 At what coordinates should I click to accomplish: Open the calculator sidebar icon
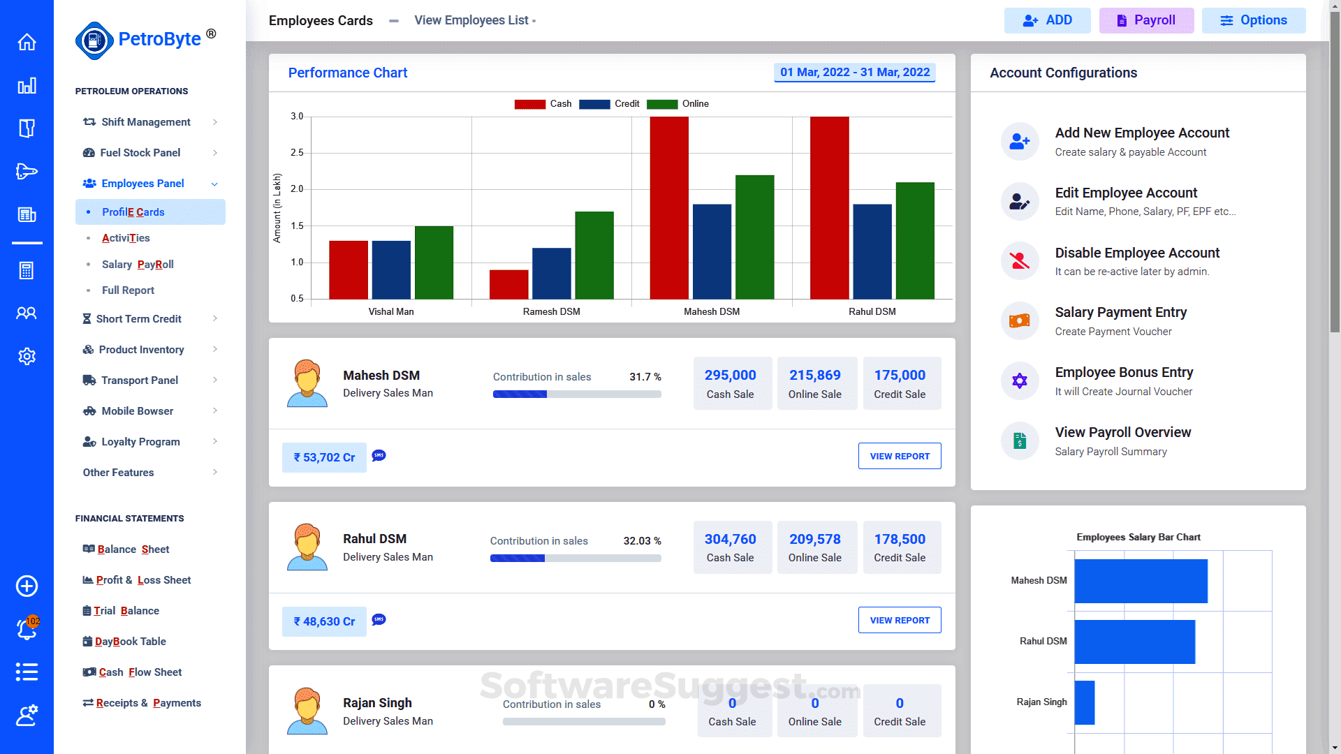[27, 271]
